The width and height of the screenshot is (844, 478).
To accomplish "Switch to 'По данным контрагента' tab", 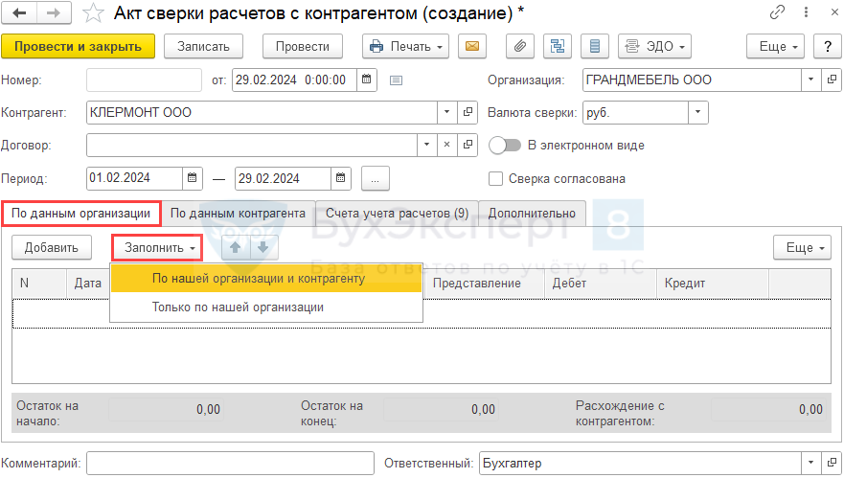I will tap(238, 213).
